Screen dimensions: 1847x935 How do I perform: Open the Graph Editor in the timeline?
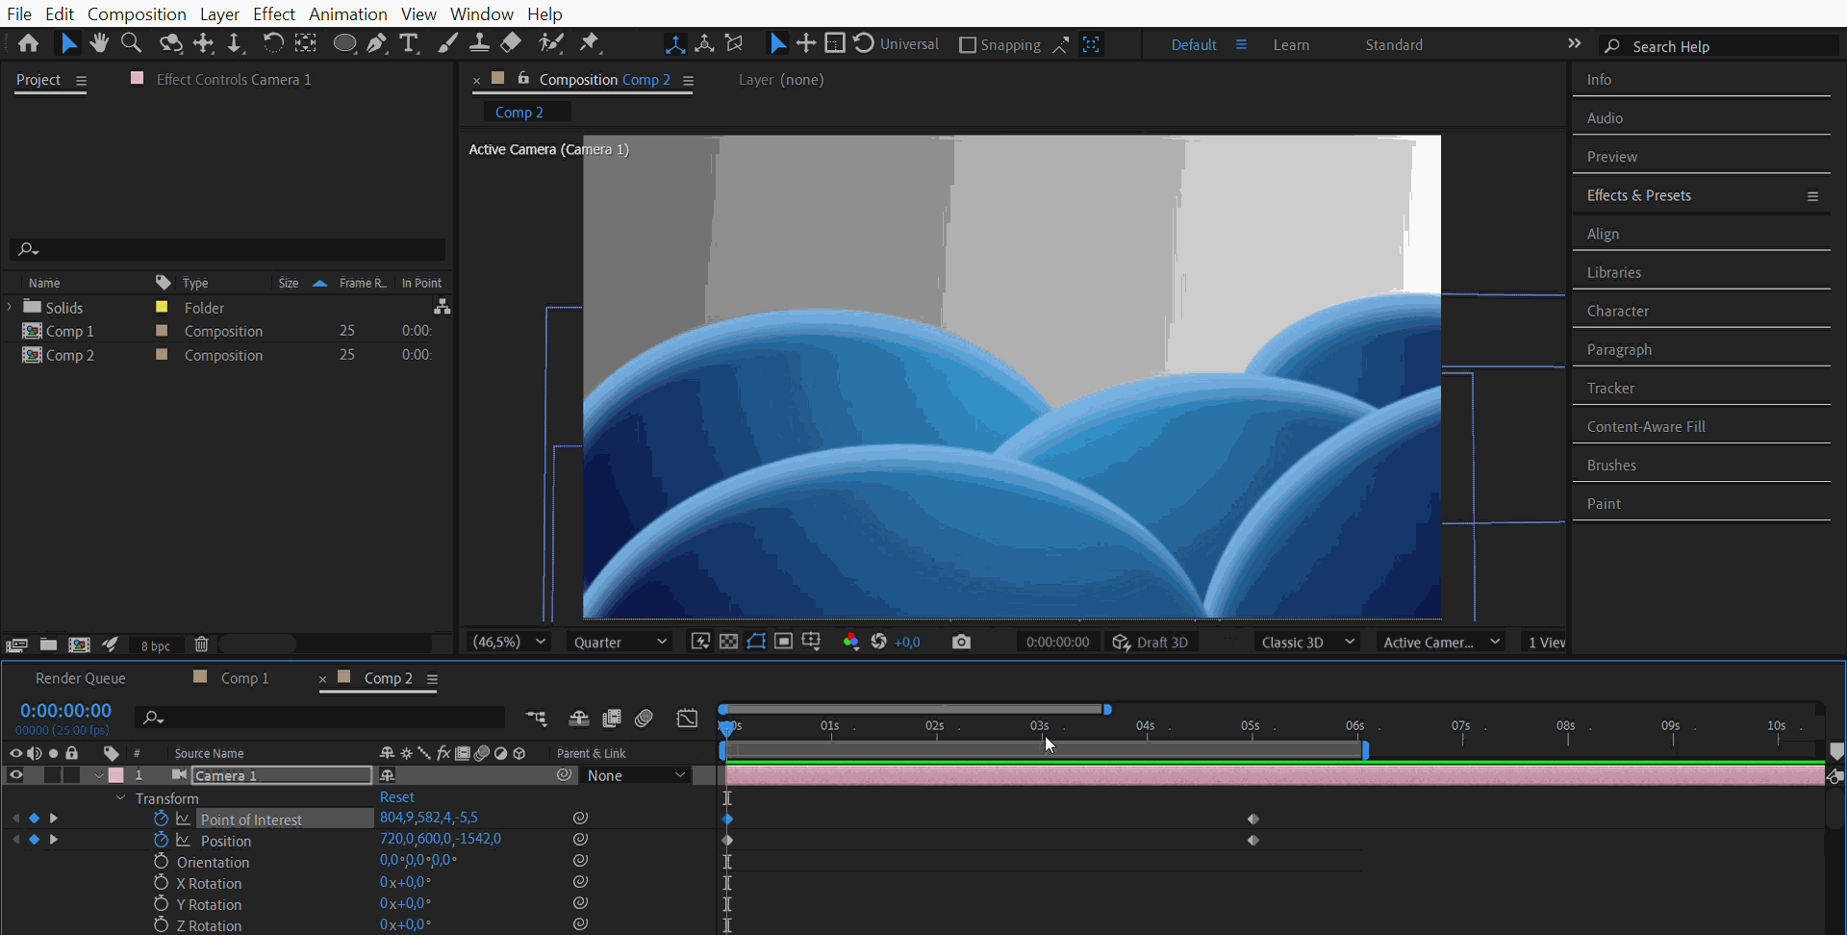(x=687, y=718)
